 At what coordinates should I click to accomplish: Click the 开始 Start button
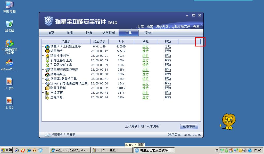coord(6,150)
